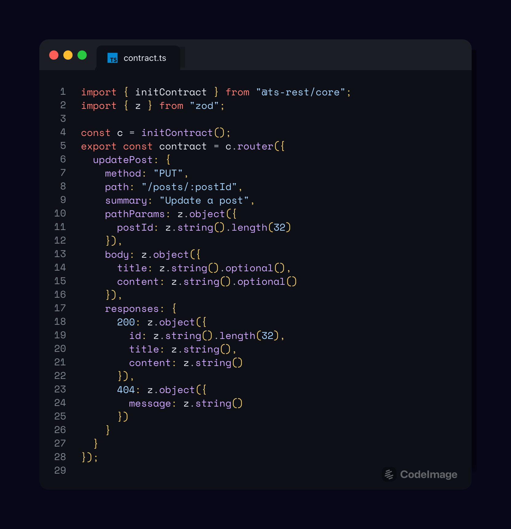Image resolution: width=511 pixels, height=529 pixels.
Task: Click the "Update a post" summary string
Action: [204, 201]
